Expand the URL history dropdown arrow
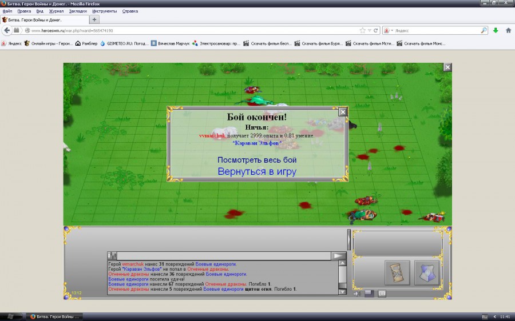 tap(370, 30)
